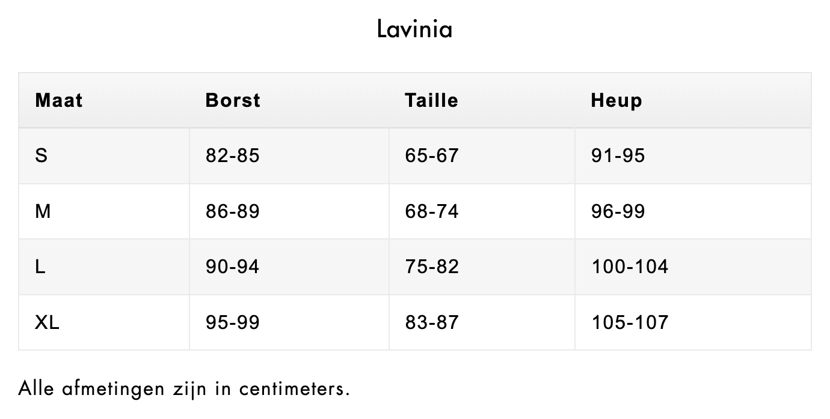
Task: Select the Maat column header
Action: coord(59,100)
